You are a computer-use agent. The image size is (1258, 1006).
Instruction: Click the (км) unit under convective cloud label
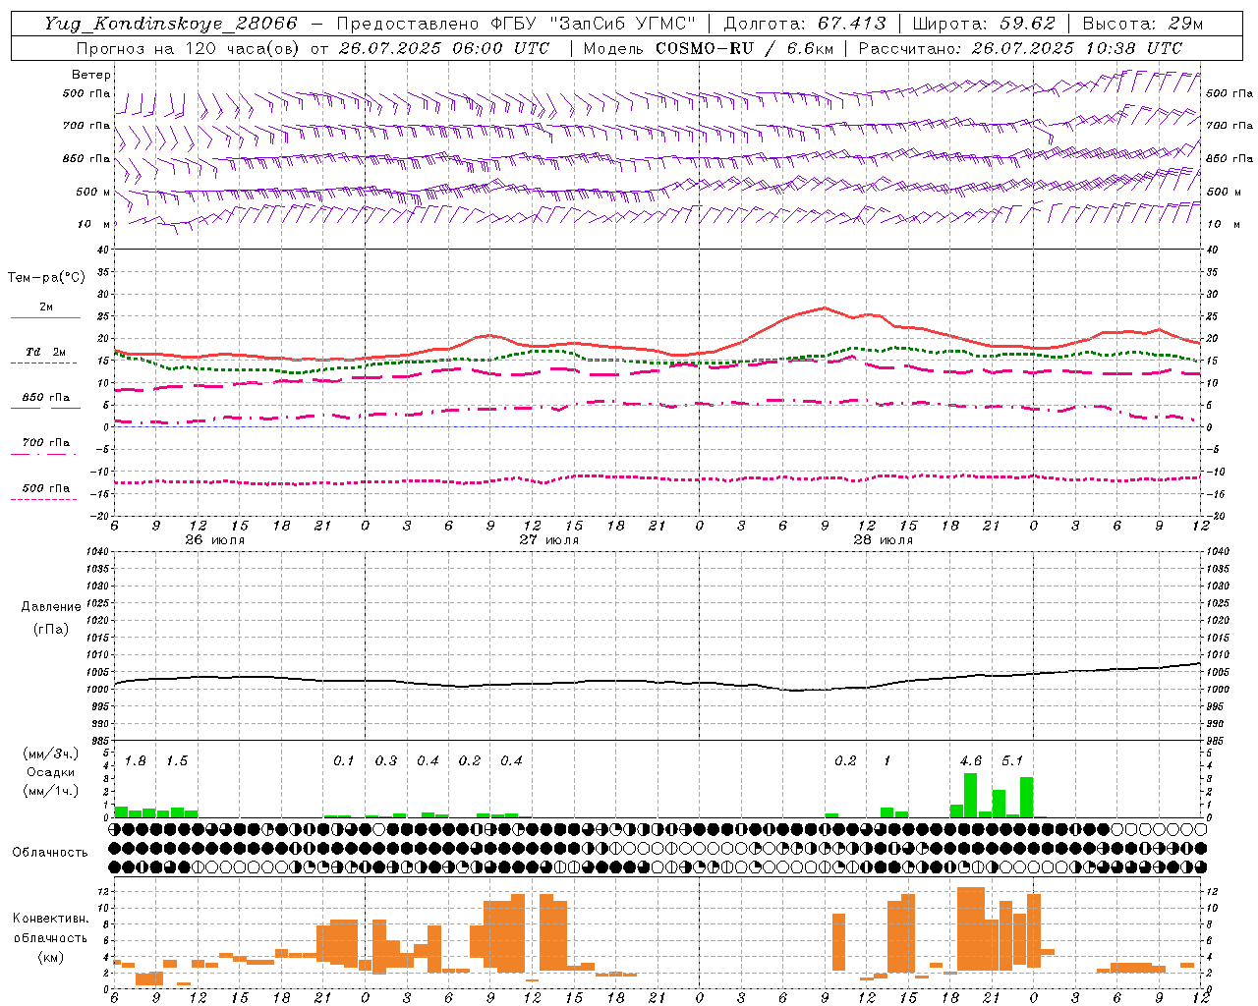point(50,957)
